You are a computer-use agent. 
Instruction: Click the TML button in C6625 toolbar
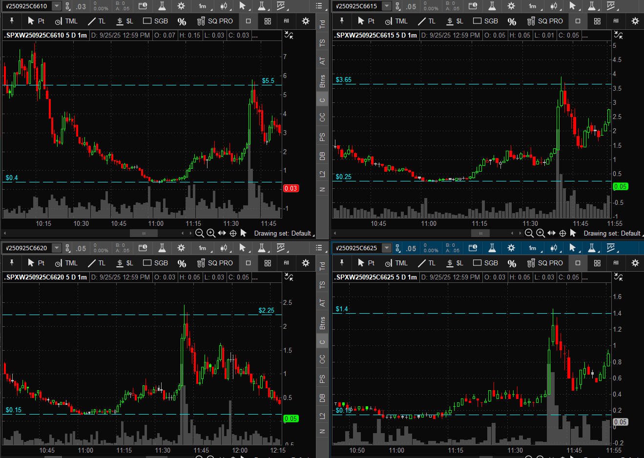(x=396, y=263)
